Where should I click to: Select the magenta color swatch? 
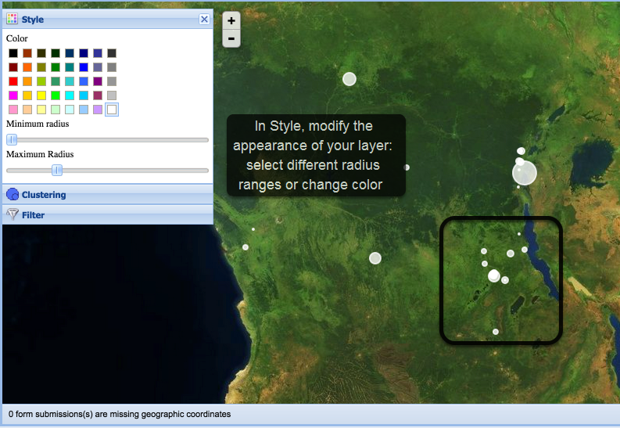click(x=13, y=95)
